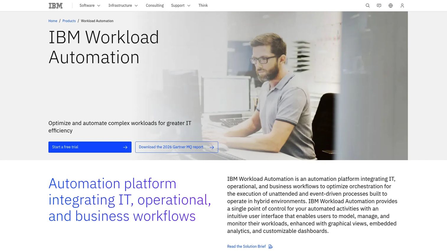Expand the Support menu chevron
Viewport: 447px width, 251px height.
(x=189, y=6)
